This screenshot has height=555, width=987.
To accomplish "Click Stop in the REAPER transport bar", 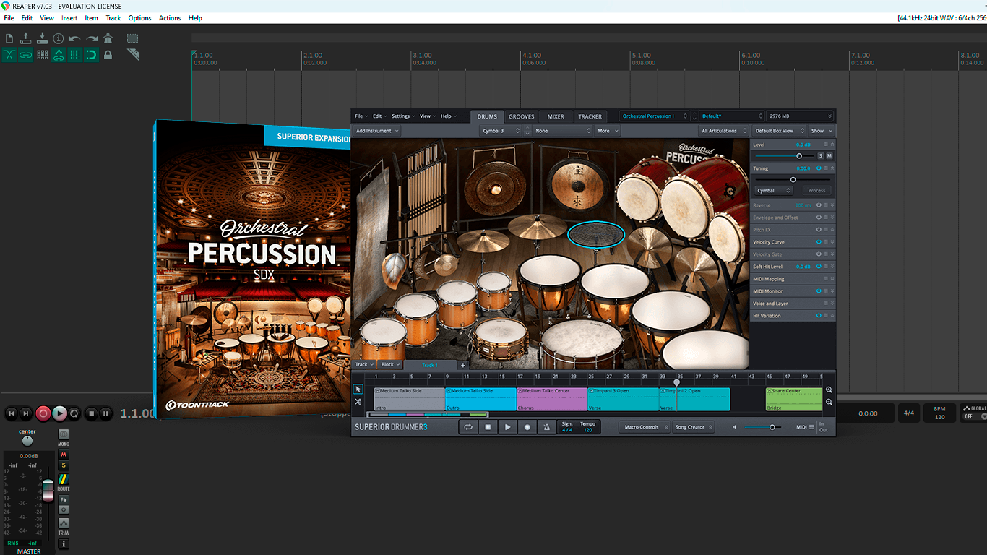I will tap(91, 413).
